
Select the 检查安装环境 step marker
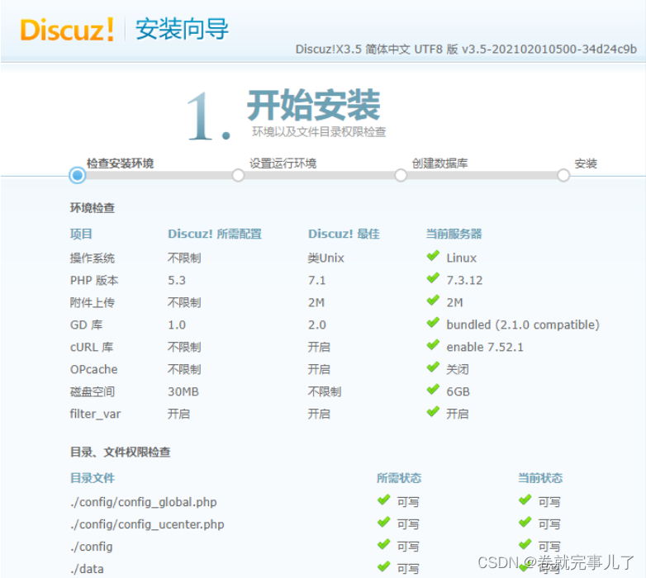tap(77, 175)
